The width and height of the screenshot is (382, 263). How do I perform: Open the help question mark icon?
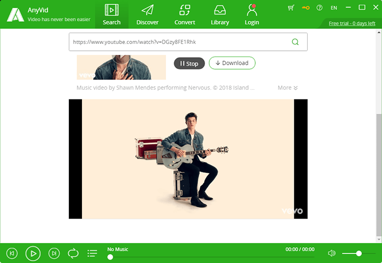click(319, 8)
